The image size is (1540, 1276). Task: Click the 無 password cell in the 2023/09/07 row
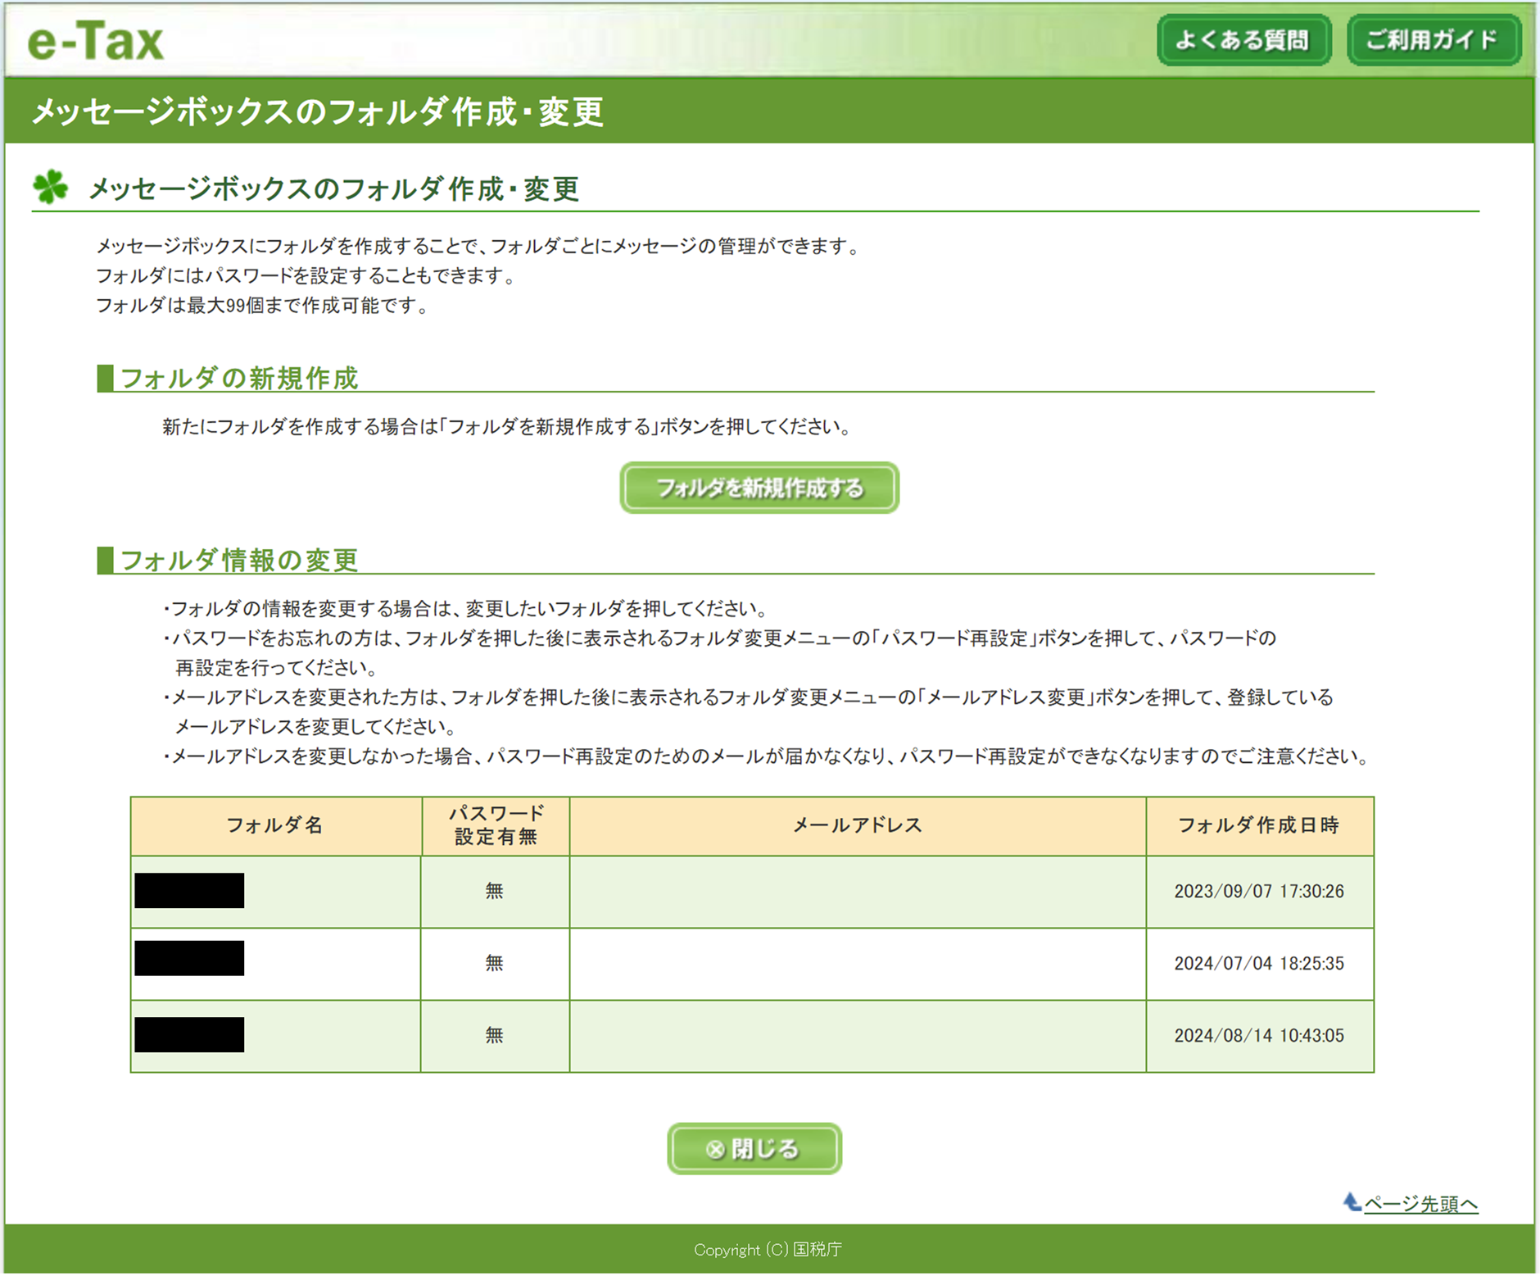point(495,892)
